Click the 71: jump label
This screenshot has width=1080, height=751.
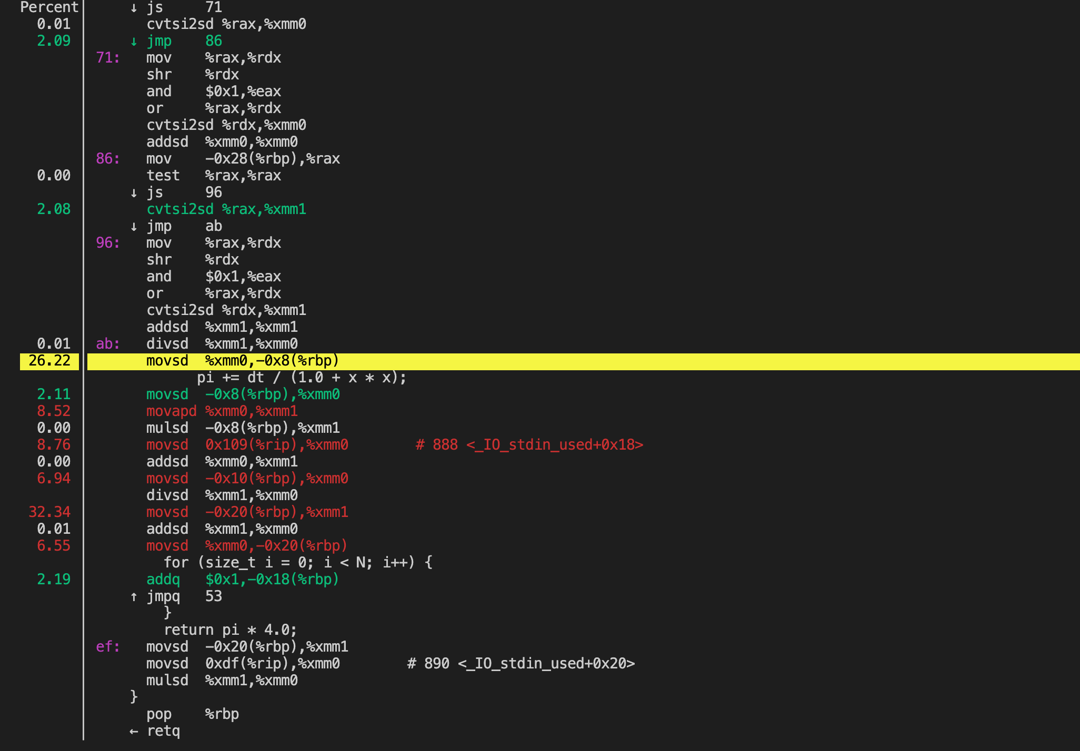107,58
